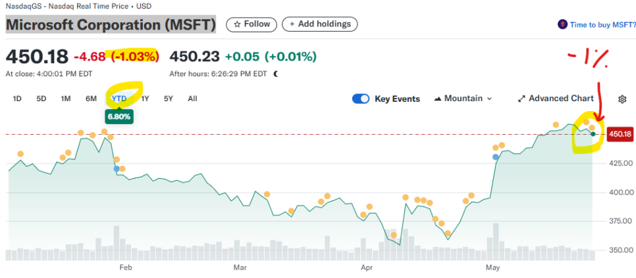Open the Advanced Chart link
636x278 pixels.
click(556, 99)
